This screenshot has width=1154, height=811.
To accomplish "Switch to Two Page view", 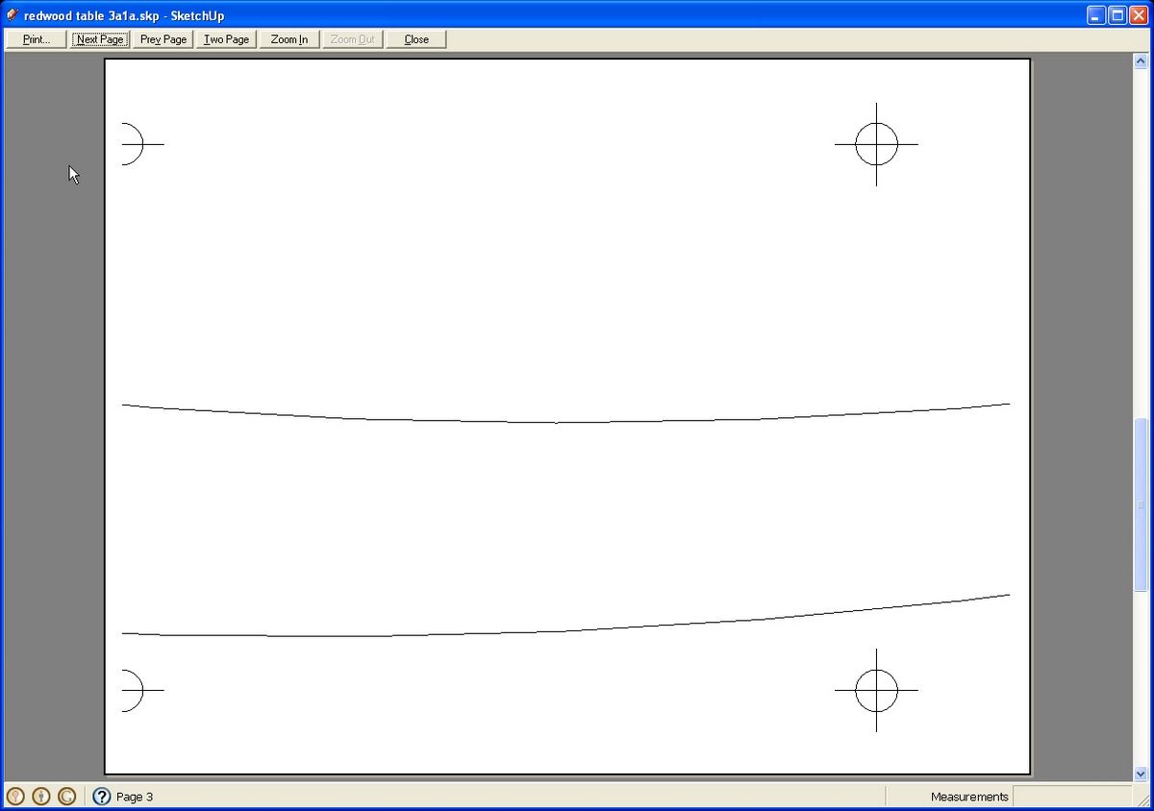I will (226, 39).
